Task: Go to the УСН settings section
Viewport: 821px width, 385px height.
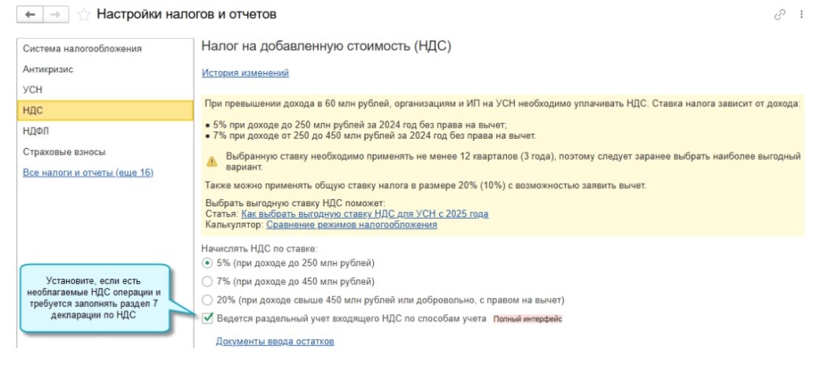Action: click(32, 90)
